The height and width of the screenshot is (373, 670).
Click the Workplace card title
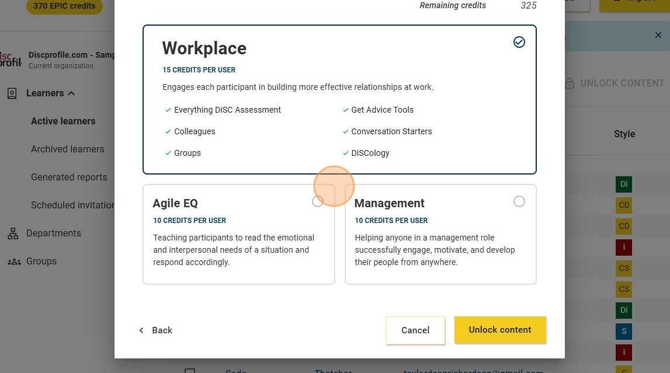(x=204, y=48)
